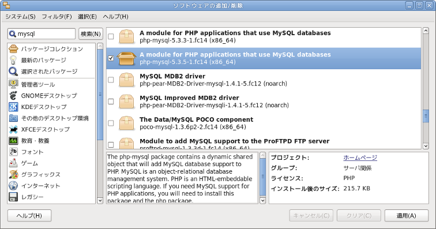Select the XFCEデスクトップ category
The image size is (436, 229).
[46, 129]
